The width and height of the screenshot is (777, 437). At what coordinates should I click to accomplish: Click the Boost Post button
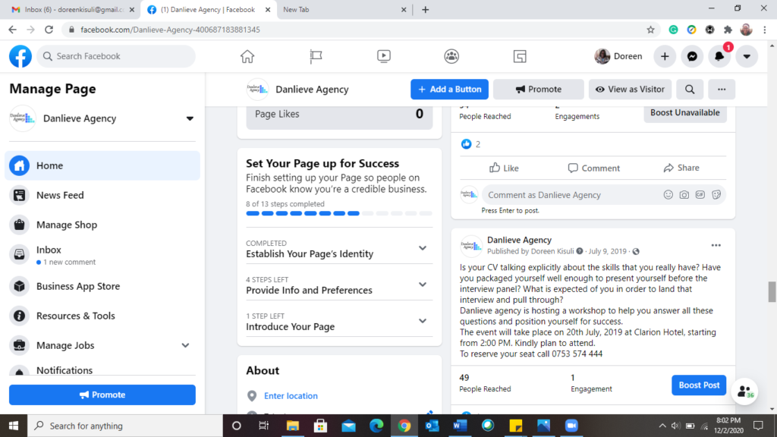(x=699, y=385)
